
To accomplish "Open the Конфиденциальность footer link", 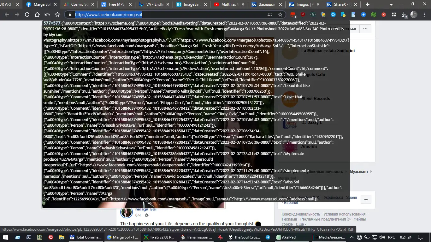I will (301, 214).
